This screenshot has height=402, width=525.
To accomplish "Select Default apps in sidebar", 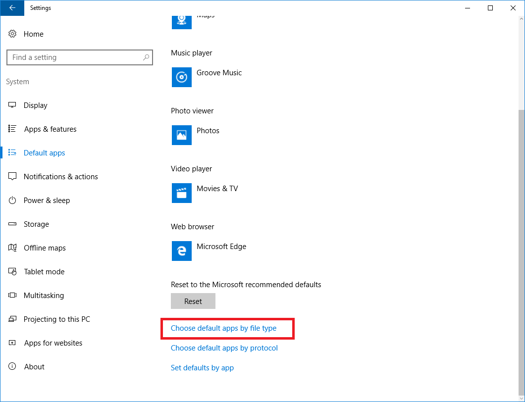I will 44,152.
